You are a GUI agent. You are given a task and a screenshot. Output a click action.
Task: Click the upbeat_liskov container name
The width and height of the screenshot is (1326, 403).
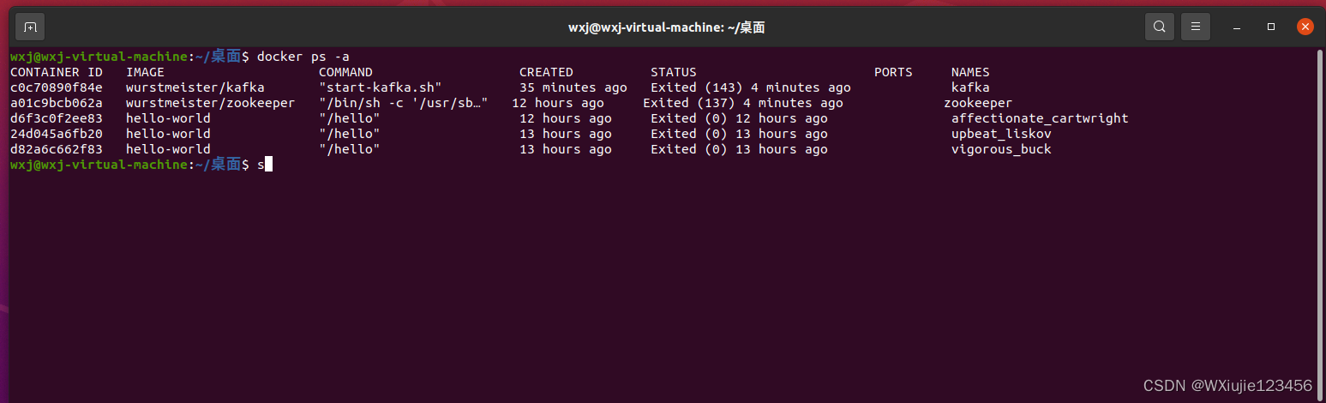click(1001, 134)
